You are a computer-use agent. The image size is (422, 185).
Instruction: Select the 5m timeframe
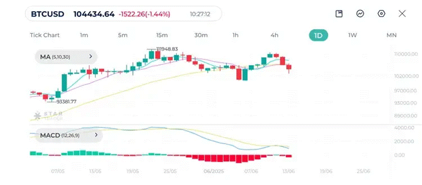point(123,35)
